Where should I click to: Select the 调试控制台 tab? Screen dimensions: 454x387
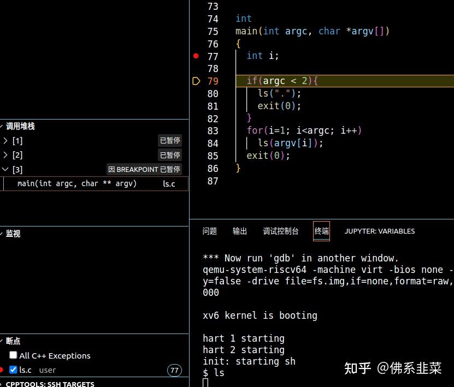pyautogui.click(x=281, y=231)
